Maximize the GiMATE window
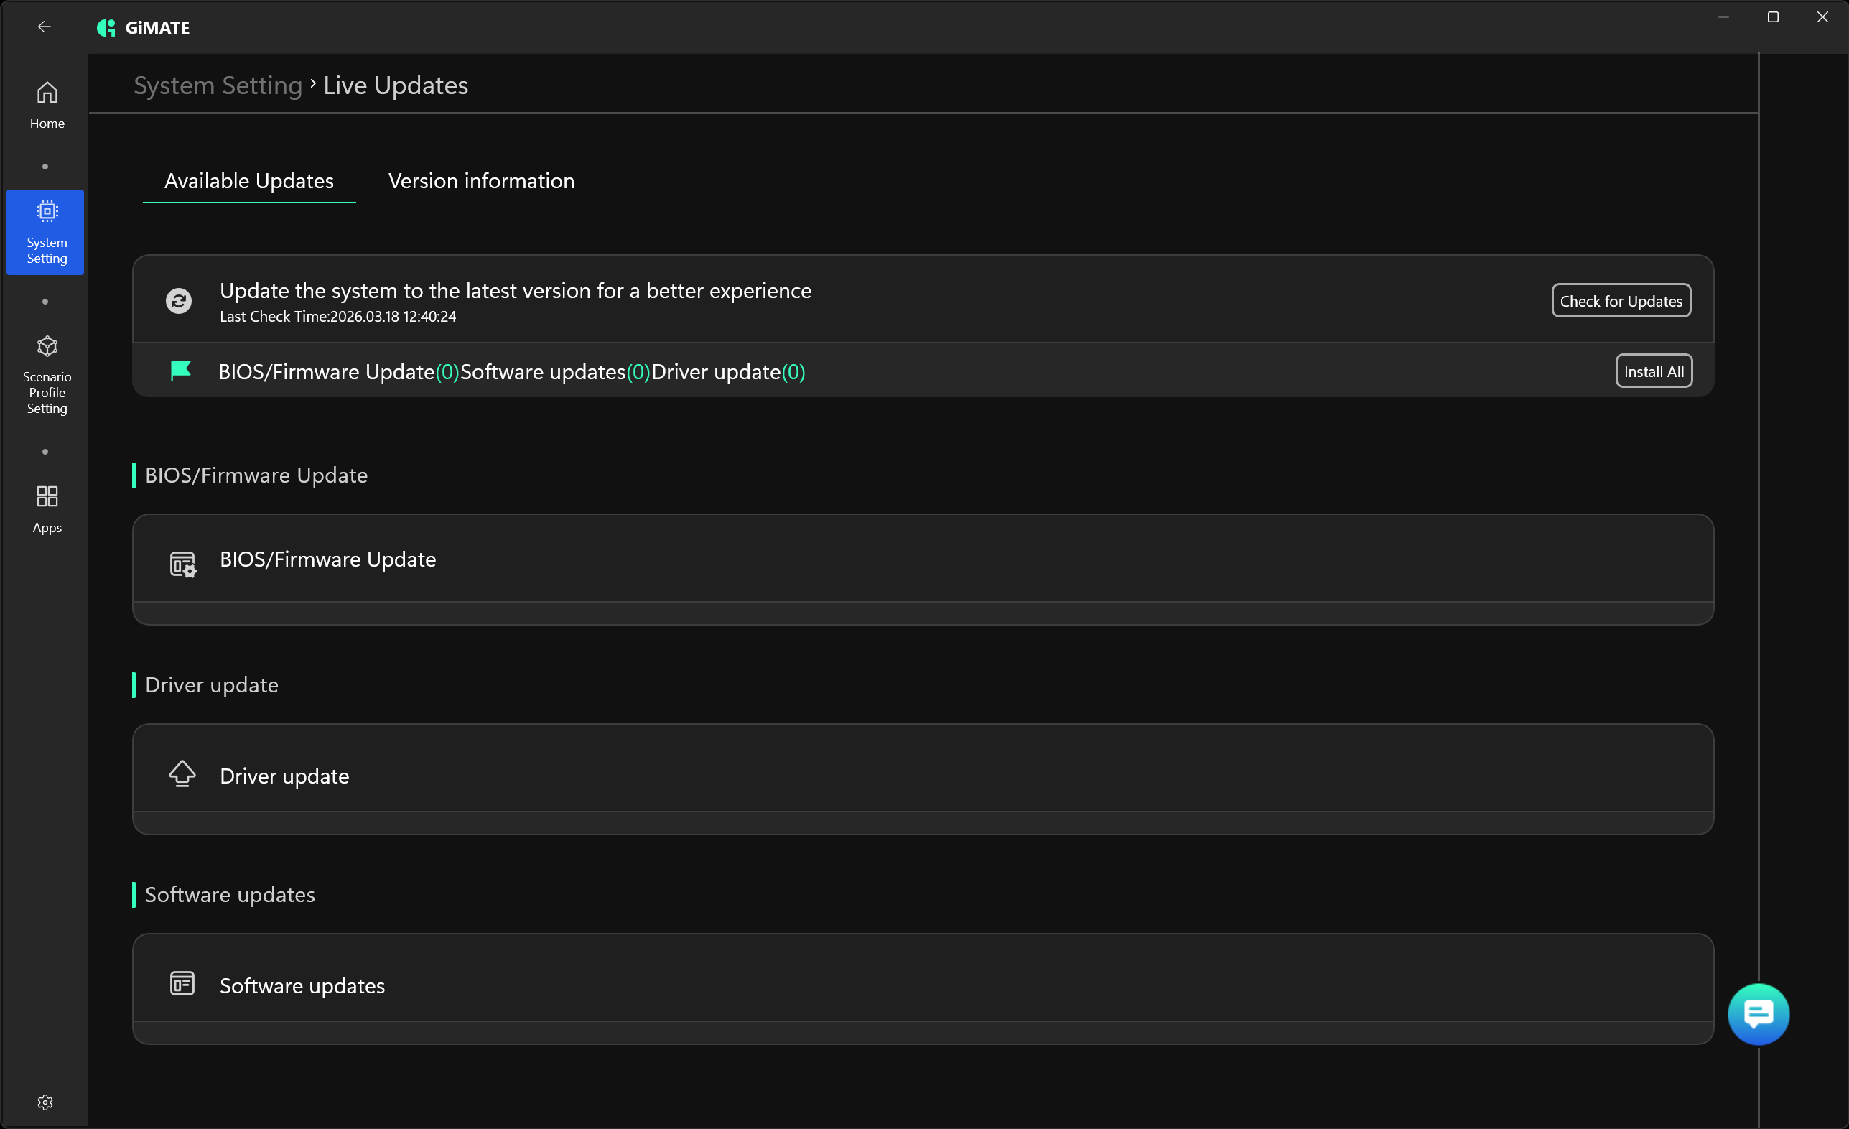Viewport: 1849px width, 1129px height. click(x=1772, y=17)
